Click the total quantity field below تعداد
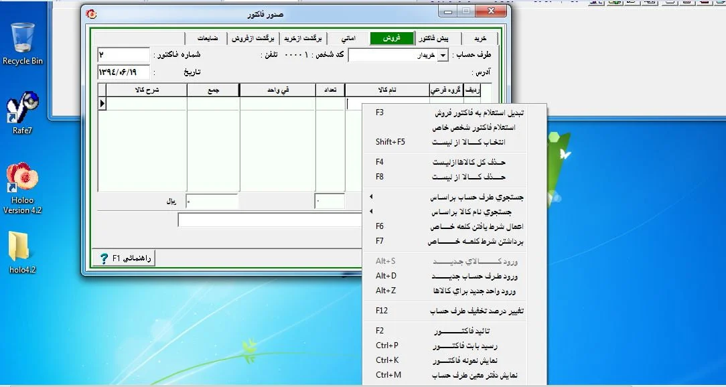This screenshot has width=726, height=387. (330, 202)
